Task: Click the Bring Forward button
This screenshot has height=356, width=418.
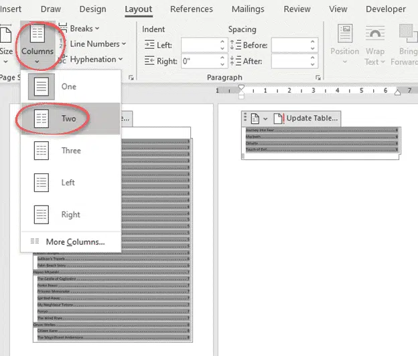Action: [405, 45]
